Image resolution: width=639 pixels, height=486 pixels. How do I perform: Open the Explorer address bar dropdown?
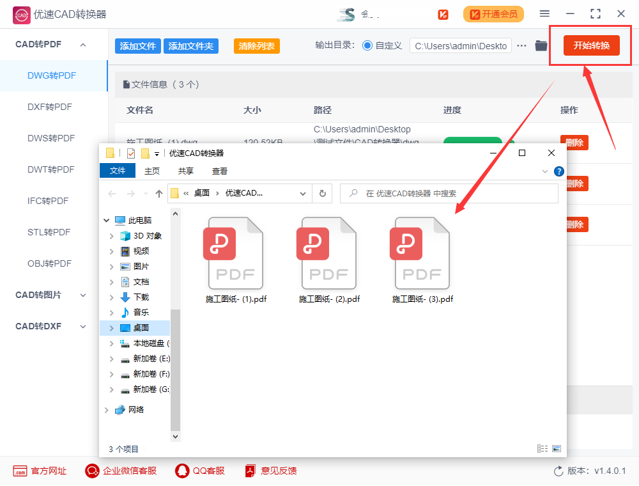click(303, 193)
